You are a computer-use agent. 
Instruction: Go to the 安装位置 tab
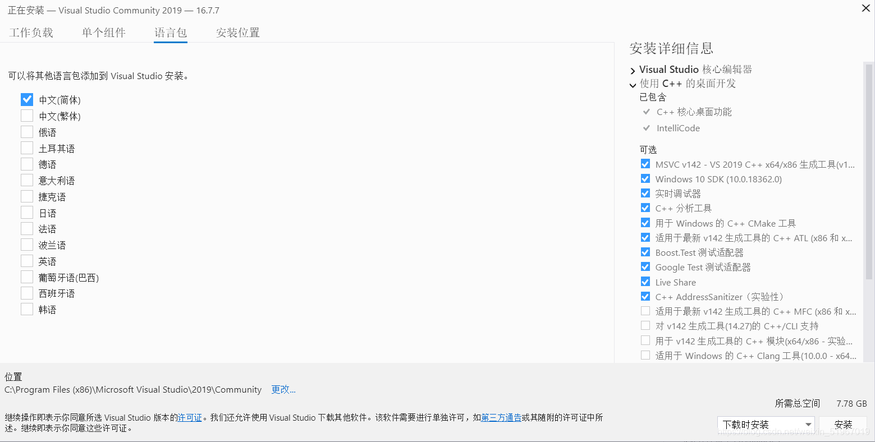tap(238, 33)
